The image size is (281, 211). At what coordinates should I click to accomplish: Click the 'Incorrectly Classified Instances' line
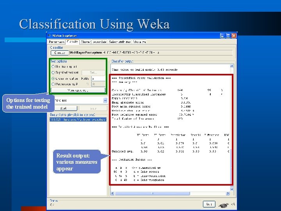[167, 95]
